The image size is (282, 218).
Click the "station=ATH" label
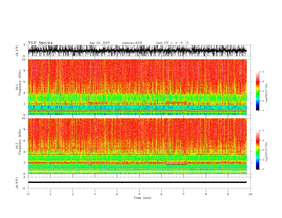[x=132, y=43]
